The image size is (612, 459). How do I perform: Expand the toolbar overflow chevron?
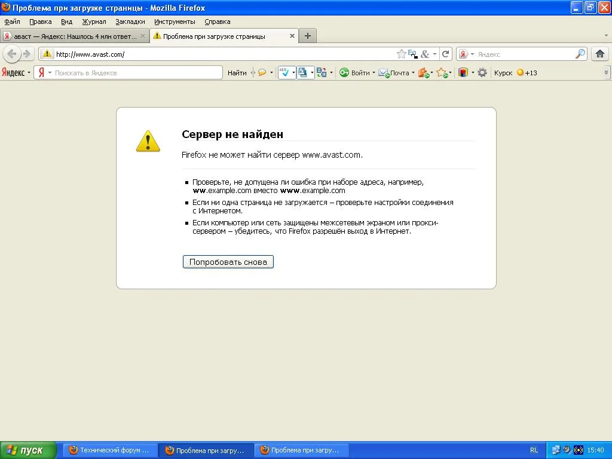coord(606,72)
